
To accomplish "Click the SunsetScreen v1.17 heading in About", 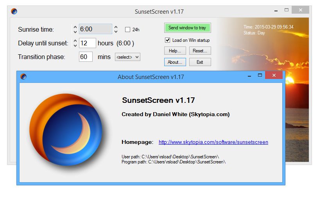I will 158,100.
